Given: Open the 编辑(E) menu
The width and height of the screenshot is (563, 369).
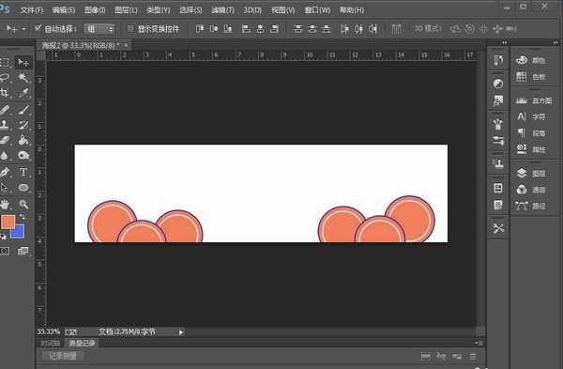Looking at the screenshot, I should pyautogui.click(x=64, y=10).
